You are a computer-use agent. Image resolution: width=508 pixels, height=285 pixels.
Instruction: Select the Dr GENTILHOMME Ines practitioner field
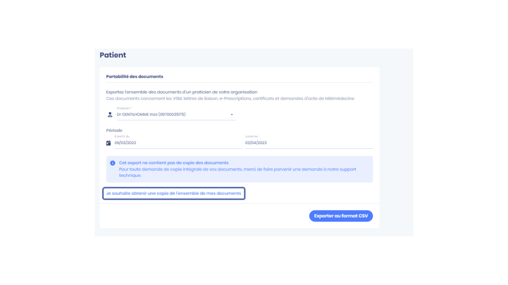pyautogui.click(x=176, y=115)
